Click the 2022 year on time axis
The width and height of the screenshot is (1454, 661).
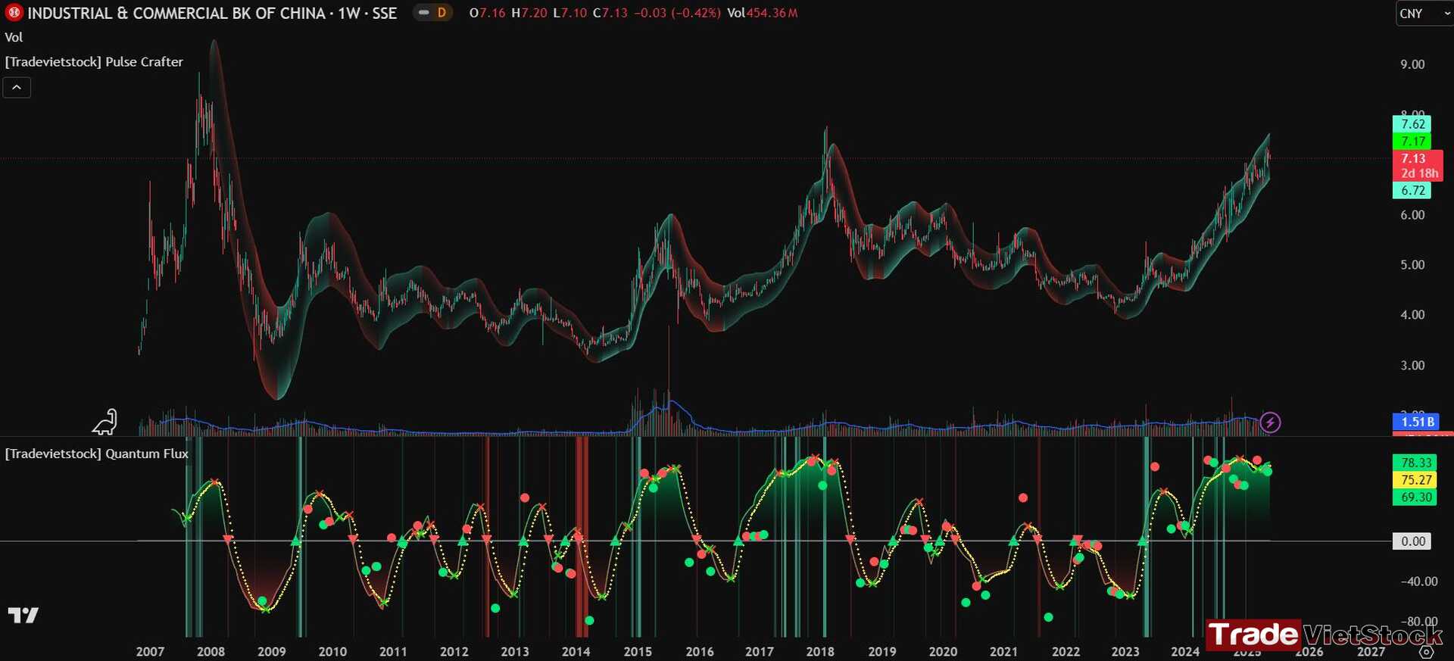(x=1066, y=652)
